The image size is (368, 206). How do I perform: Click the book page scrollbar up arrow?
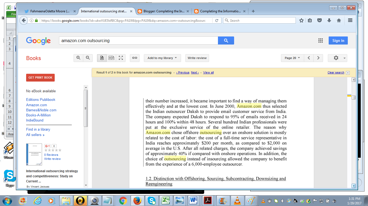(353, 80)
